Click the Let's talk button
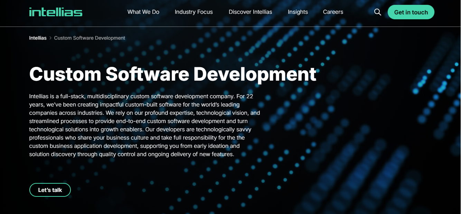461x214 pixels. [50, 190]
